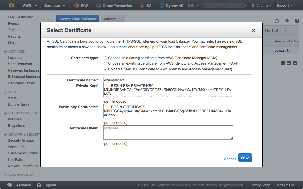Select upload new SSL certificate option

coord(106,69)
